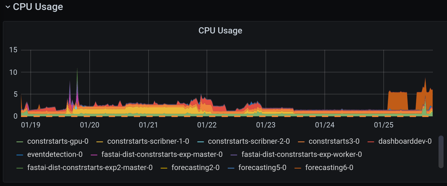Click the CPU Usage row header text

[37, 7]
